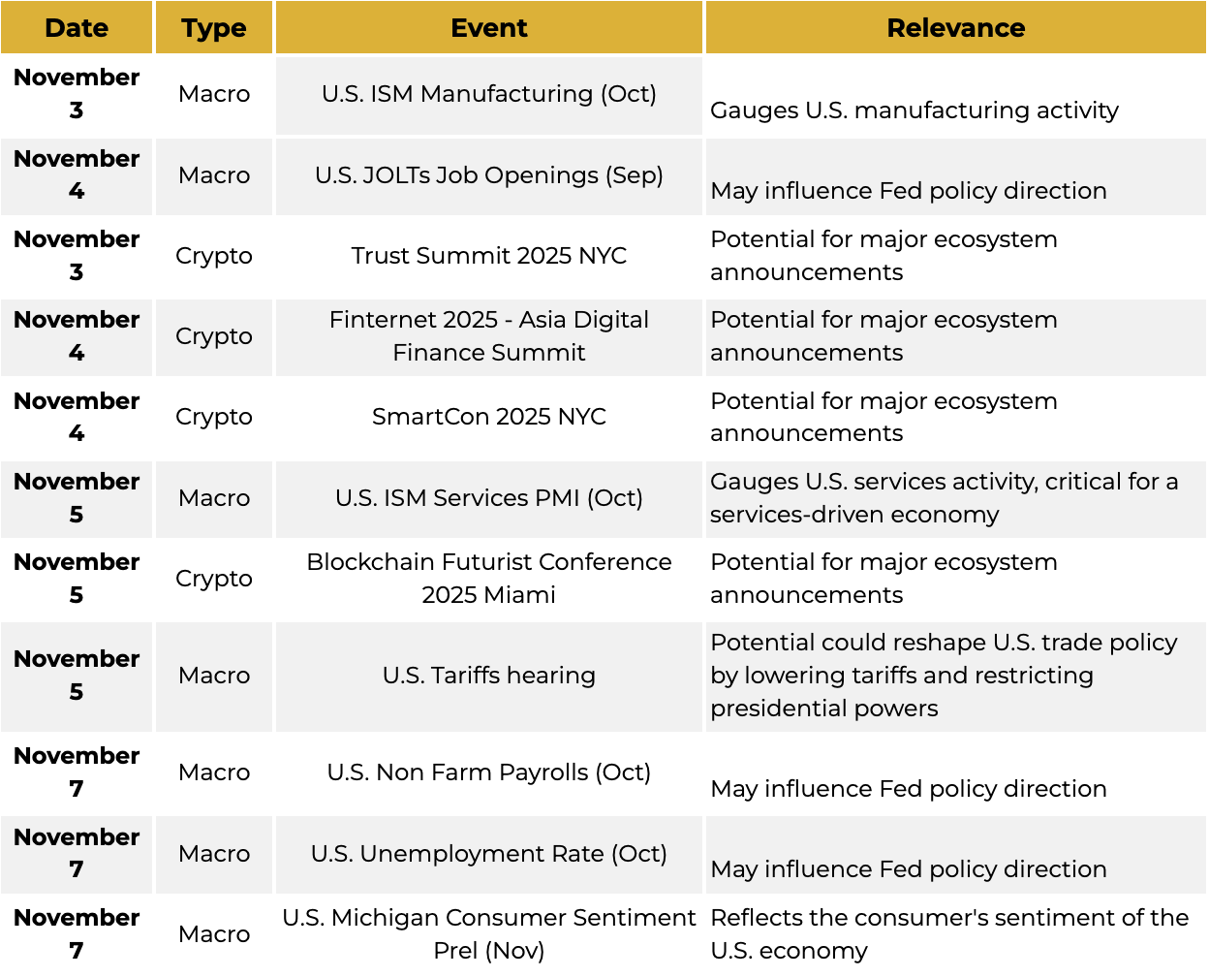Select the Macro type beside Tariffs hearing
The height and width of the screenshot is (977, 1209).
click(214, 676)
